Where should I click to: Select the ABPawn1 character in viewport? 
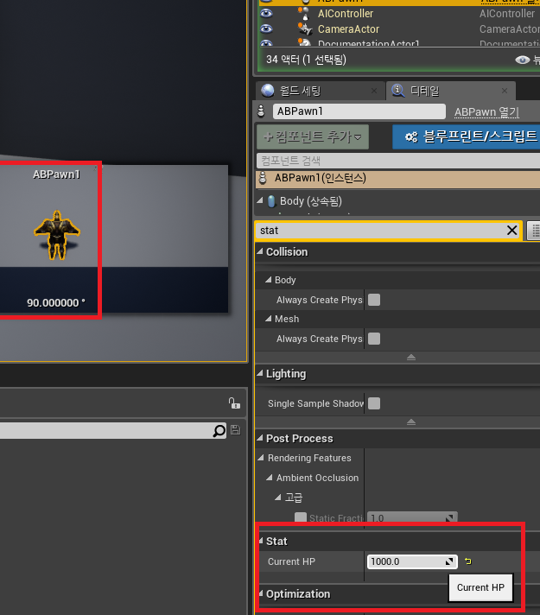tap(57, 235)
